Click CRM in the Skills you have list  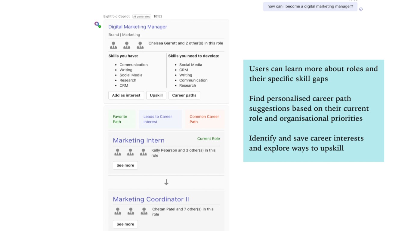click(124, 85)
